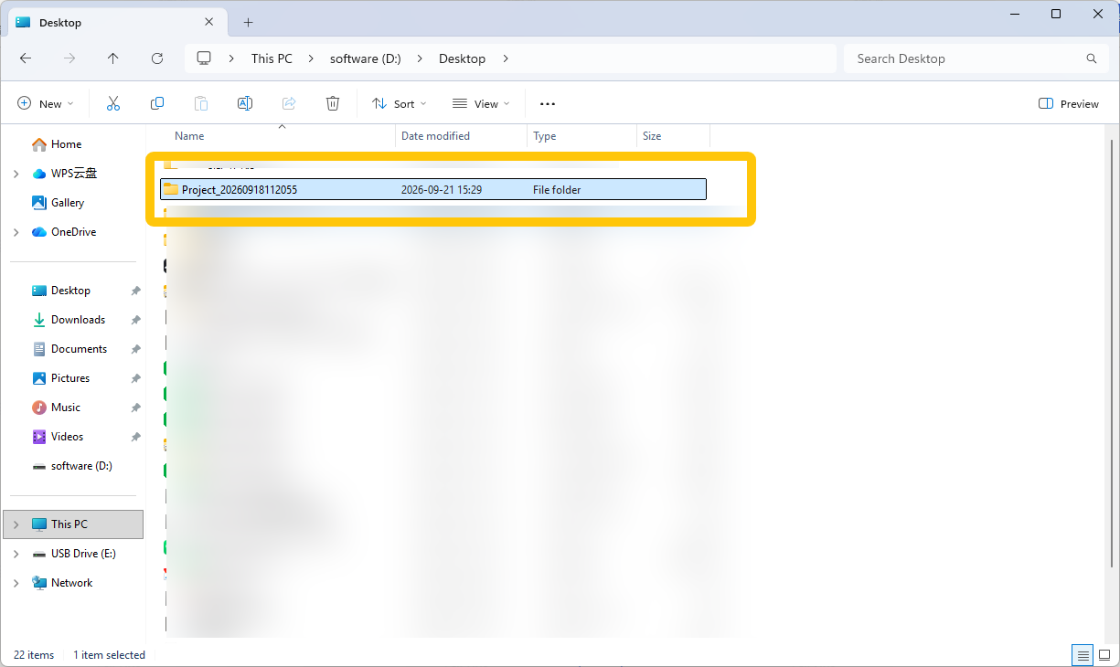The image size is (1120, 667).
Task: Click the Rename icon in the toolbar
Action: (x=245, y=104)
